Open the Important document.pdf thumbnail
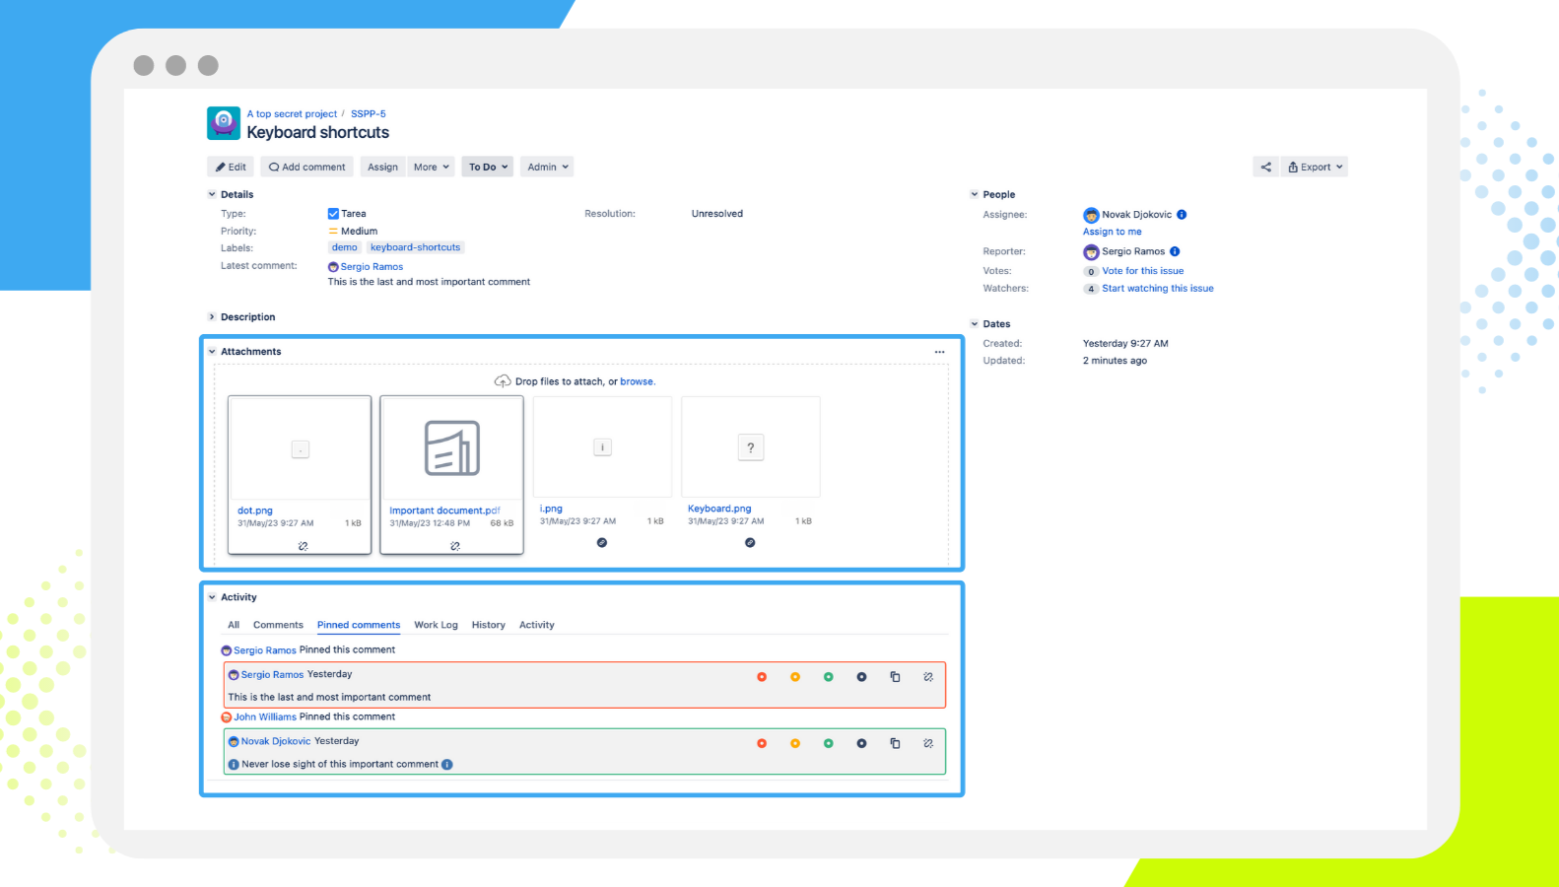 click(x=451, y=448)
